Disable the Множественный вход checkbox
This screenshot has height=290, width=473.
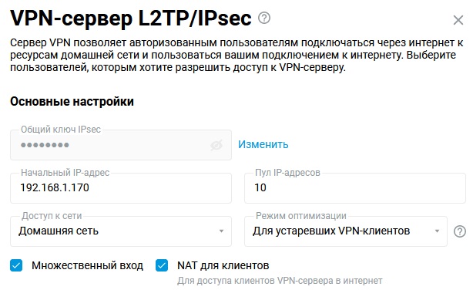tap(16, 265)
